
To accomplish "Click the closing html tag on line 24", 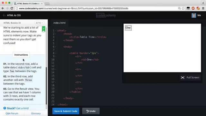I will (62, 105).
